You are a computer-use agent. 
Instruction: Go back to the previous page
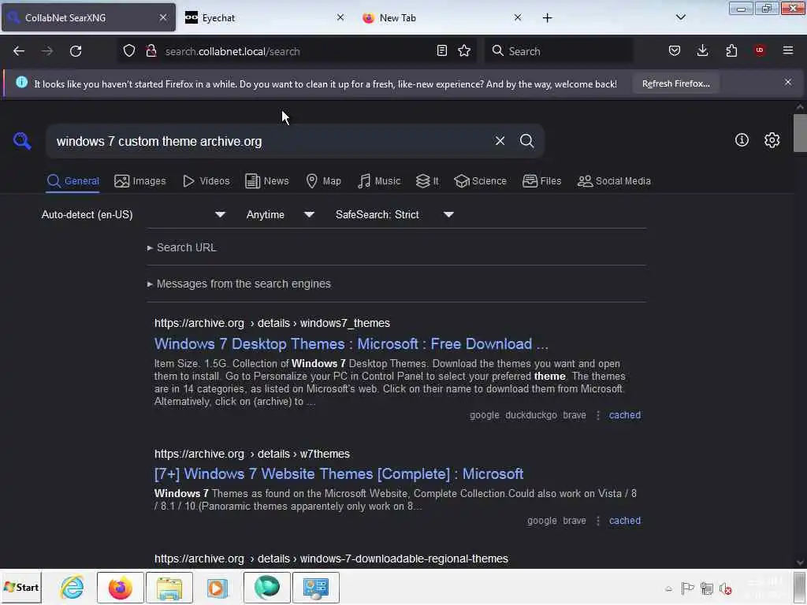click(19, 51)
